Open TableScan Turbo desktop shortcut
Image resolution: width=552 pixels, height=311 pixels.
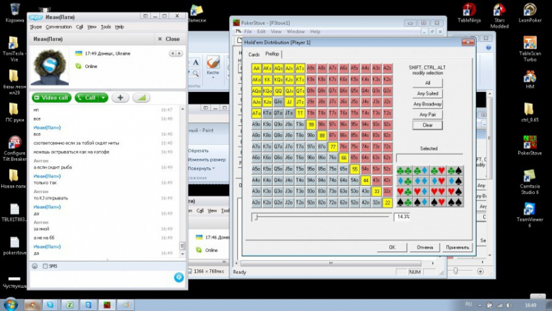tap(530, 48)
